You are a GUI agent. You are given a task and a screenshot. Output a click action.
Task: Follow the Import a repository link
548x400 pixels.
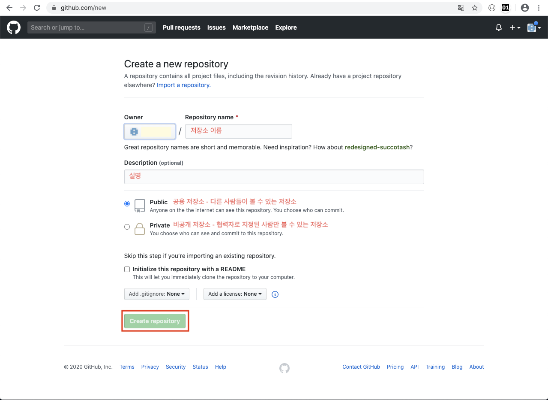(184, 85)
